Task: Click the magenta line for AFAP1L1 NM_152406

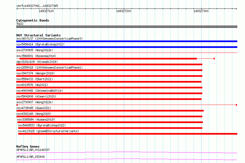Action: (x=127, y=159)
